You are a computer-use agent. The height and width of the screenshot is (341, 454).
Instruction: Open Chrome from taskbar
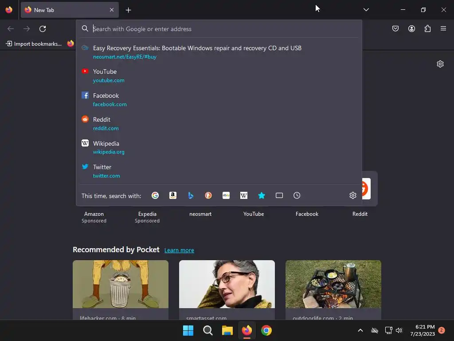coord(266,330)
